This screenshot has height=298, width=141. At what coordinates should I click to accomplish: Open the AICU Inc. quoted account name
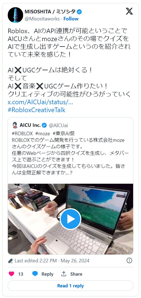point(30,125)
